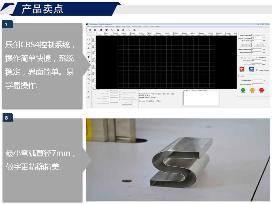
Task: Click the red Back feed arrow icon
Action: [242, 69]
